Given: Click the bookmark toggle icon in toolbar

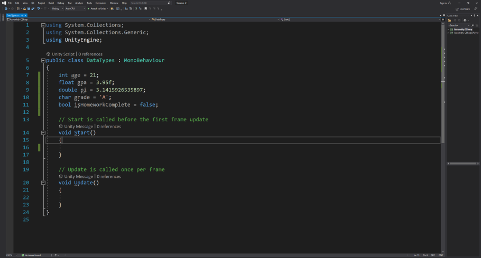Looking at the screenshot, I should click(x=146, y=8).
